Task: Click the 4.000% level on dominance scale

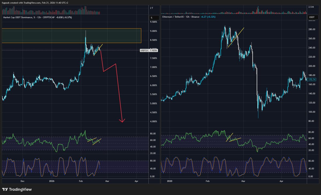Action: (154, 122)
